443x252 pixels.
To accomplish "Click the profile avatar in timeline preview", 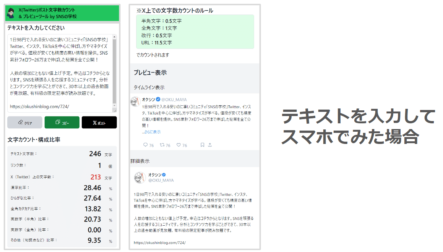I will (135, 101).
